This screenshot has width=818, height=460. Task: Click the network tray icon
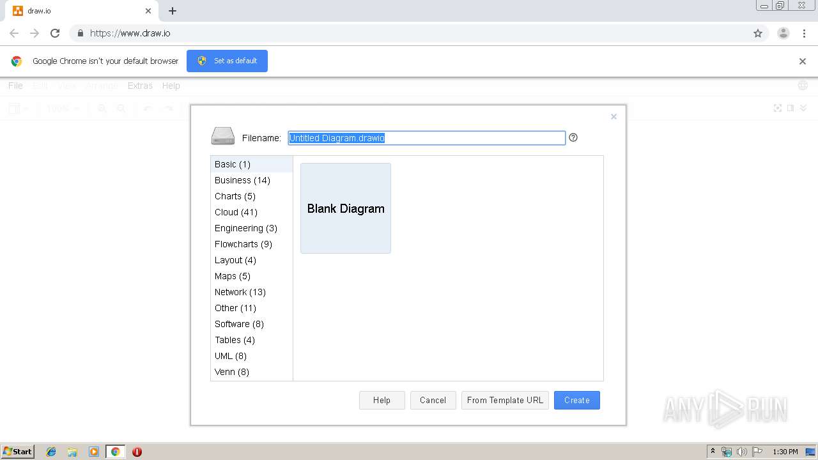[x=727, y=452]
